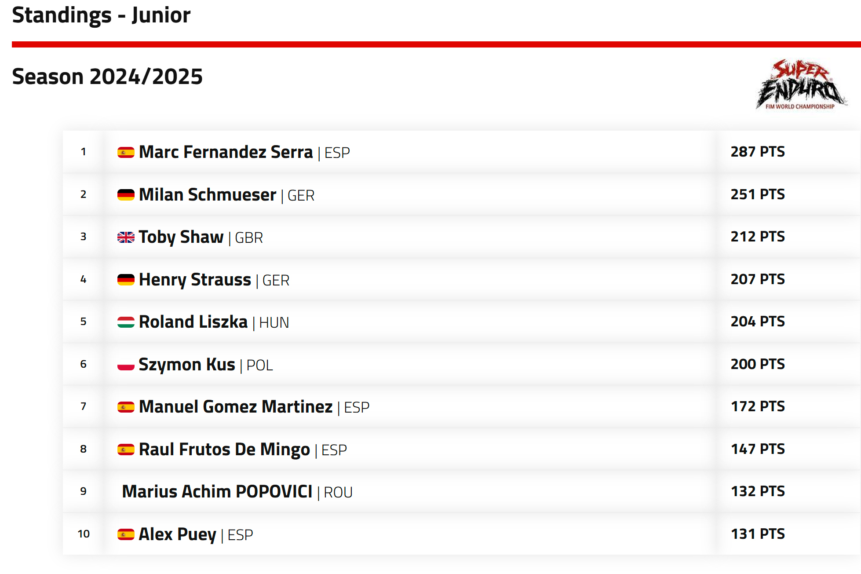
Task: Click Roland Liszka's name
Action: coord(193,322)
